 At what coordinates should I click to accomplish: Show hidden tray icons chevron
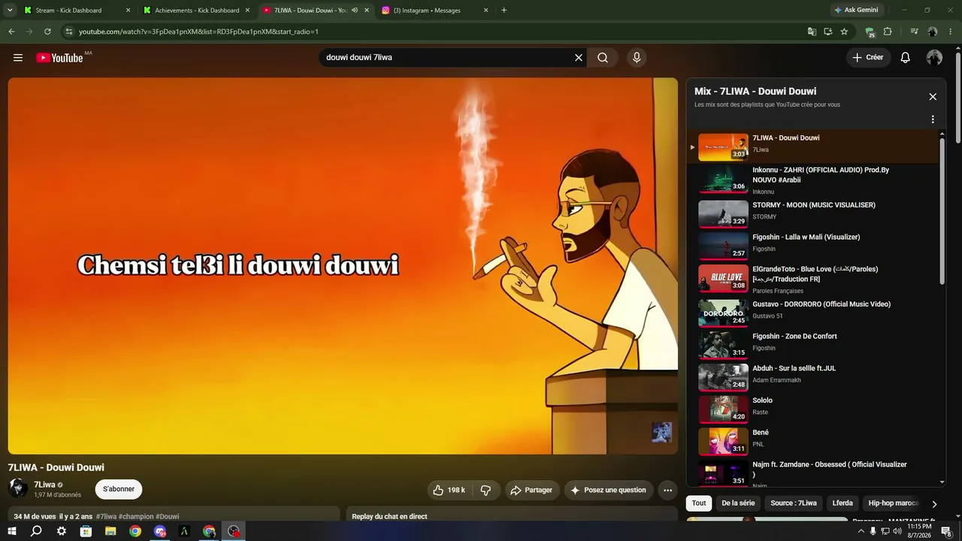(861, 531)
